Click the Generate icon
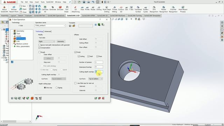Image resolution: width=224 pixels, height=126 pixels. click(52, 8)
